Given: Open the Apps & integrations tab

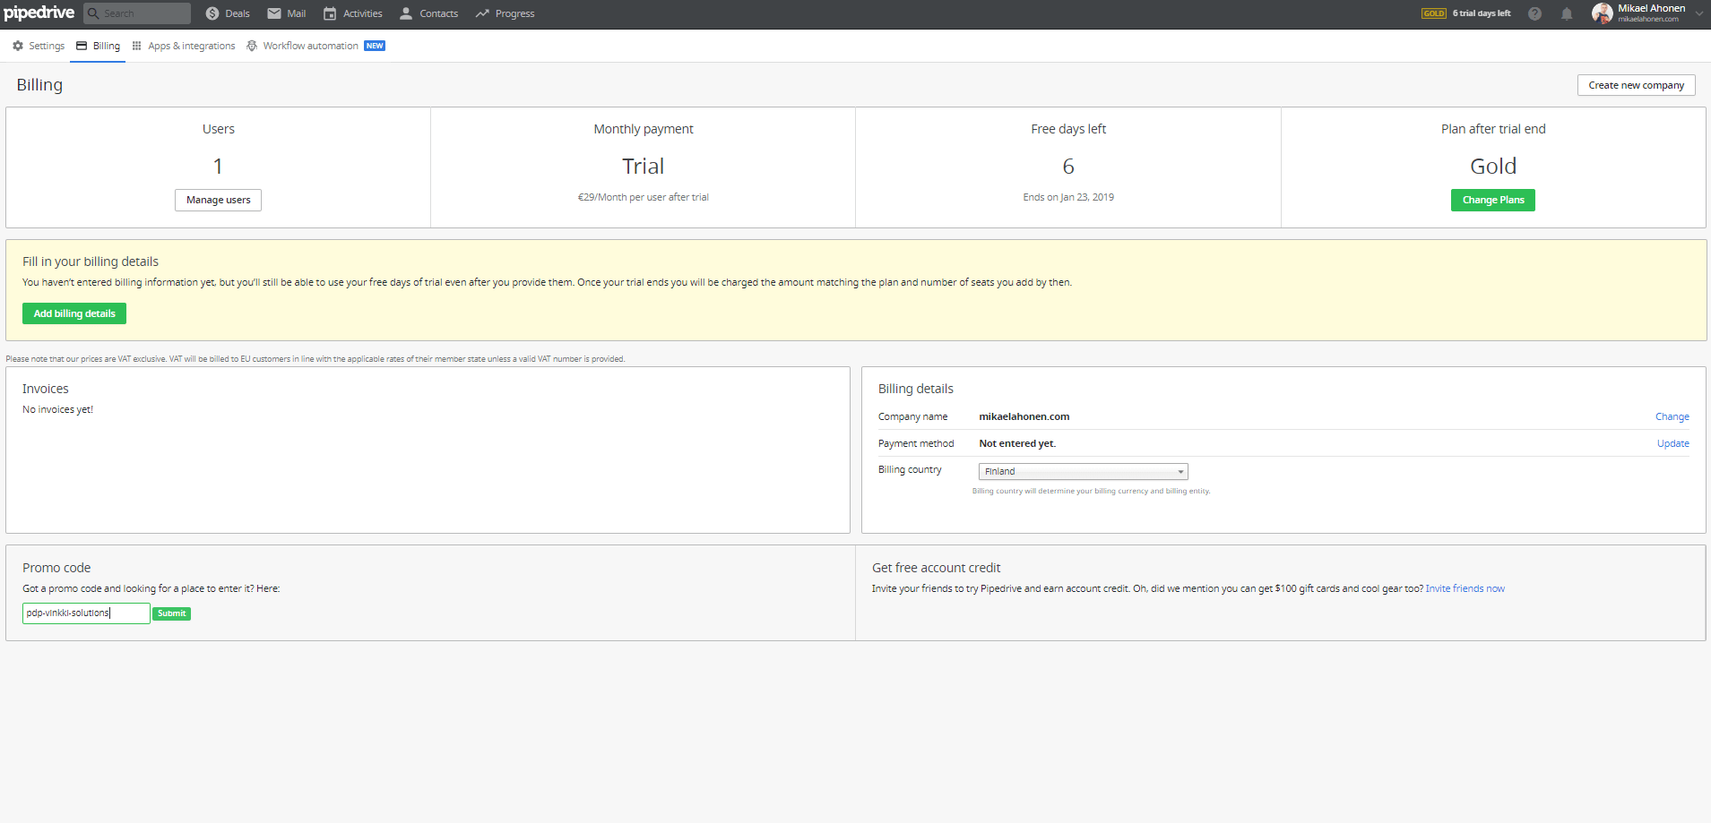Looking at the screenshot, I should point(184,46).
